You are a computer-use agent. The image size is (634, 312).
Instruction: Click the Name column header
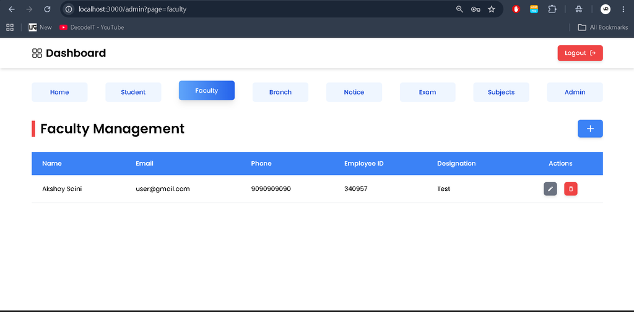click(x=52, y=164)
